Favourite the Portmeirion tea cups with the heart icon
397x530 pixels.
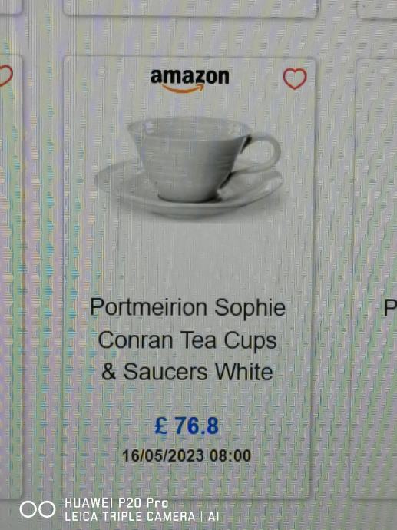[295, 78]
